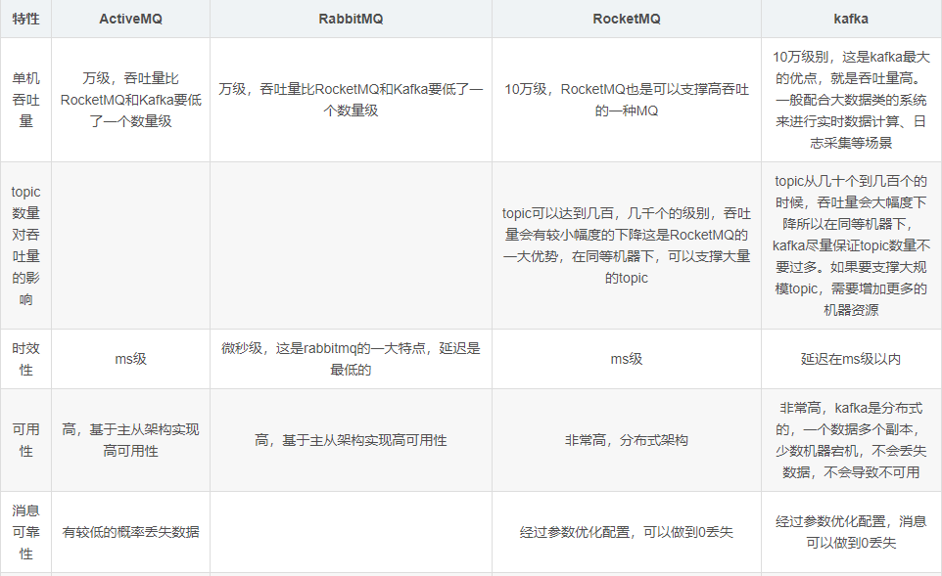
Task: Click kafka cell '延迟在ms级以内'
Action: (851, 359)
